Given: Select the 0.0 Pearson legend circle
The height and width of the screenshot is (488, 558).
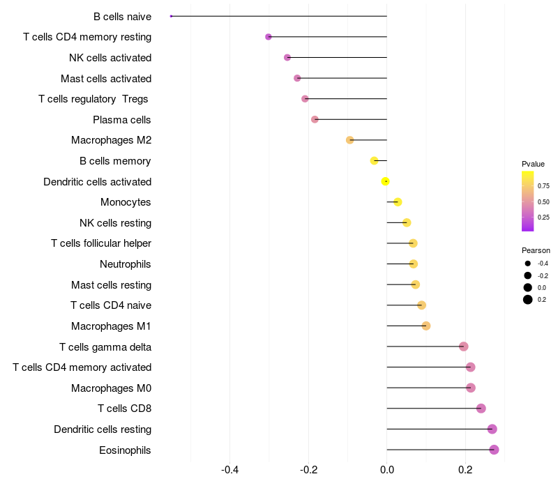Looking at the screenshot, I should click(x=528, y=287).
